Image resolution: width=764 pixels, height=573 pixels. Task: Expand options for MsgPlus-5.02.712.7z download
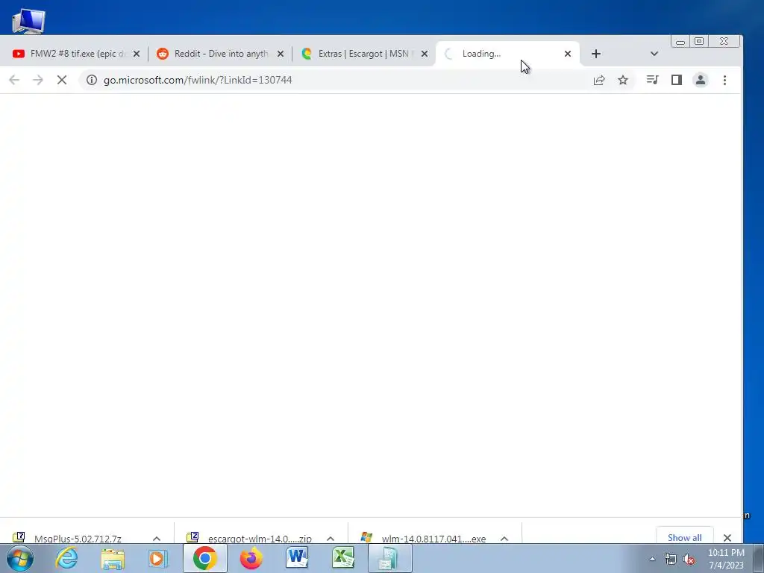[157, 539]
